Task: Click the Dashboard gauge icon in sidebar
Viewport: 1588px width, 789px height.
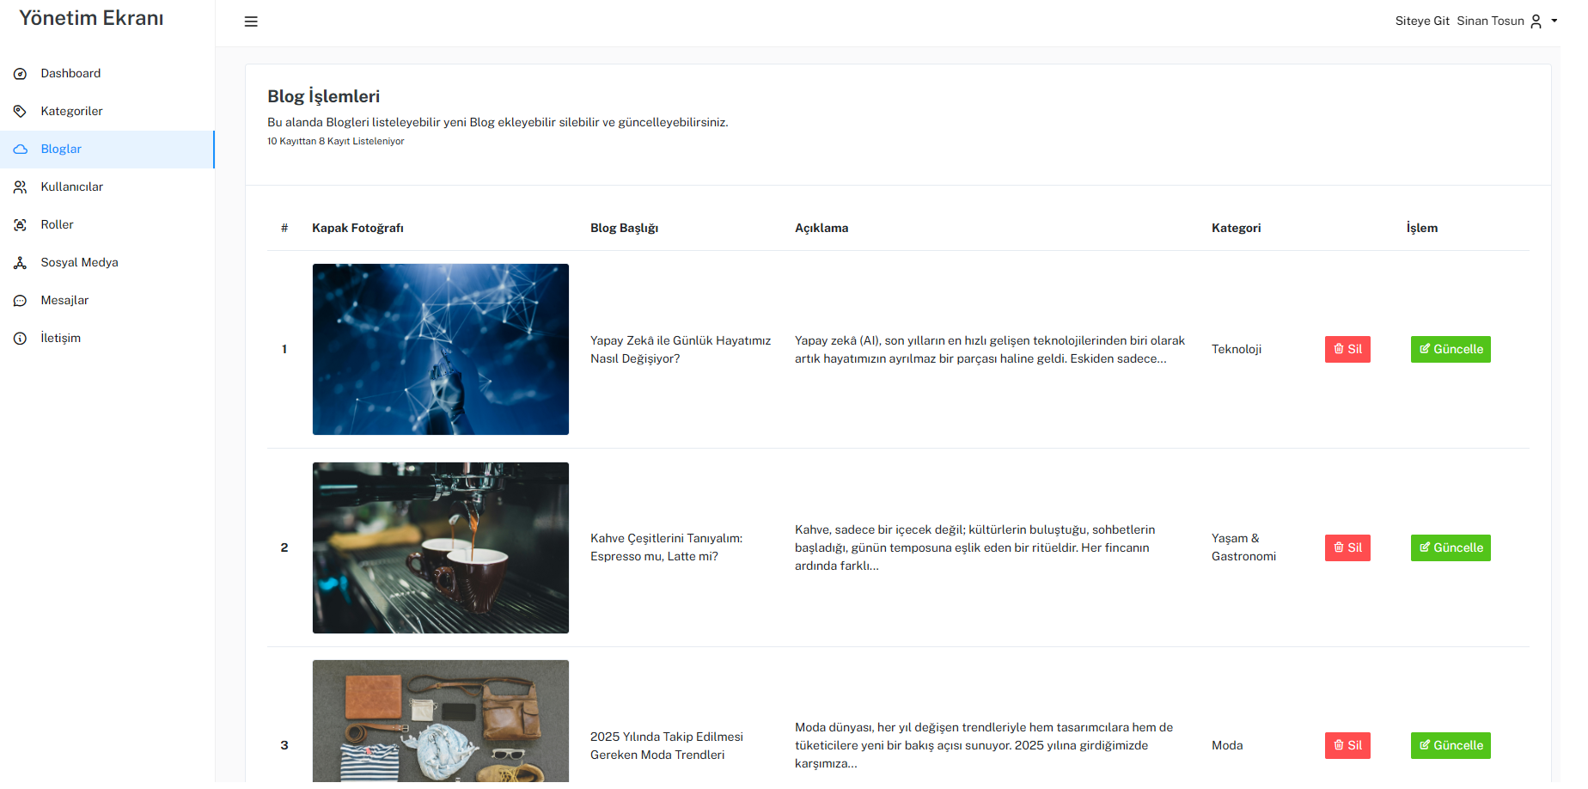Action: point(21,74)
